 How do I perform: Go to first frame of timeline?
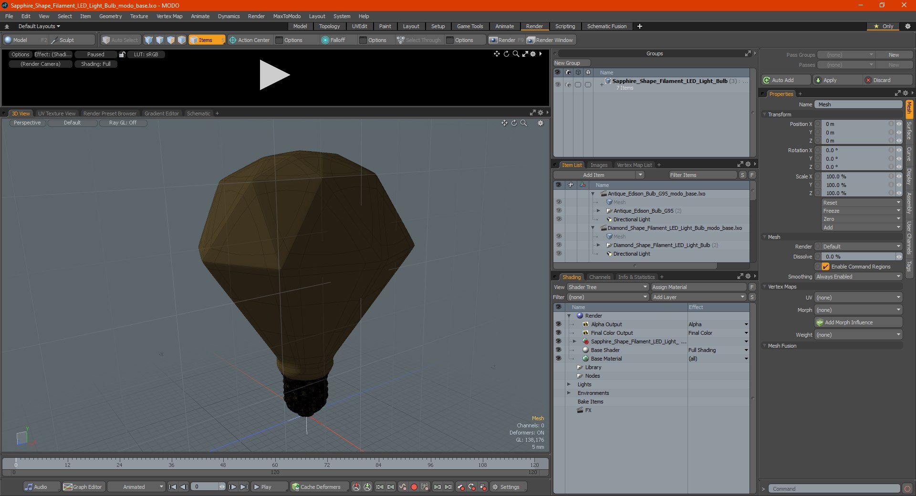(x=173, y=487)
